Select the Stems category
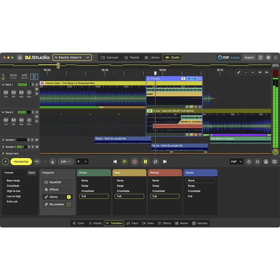 pos(57,197)
